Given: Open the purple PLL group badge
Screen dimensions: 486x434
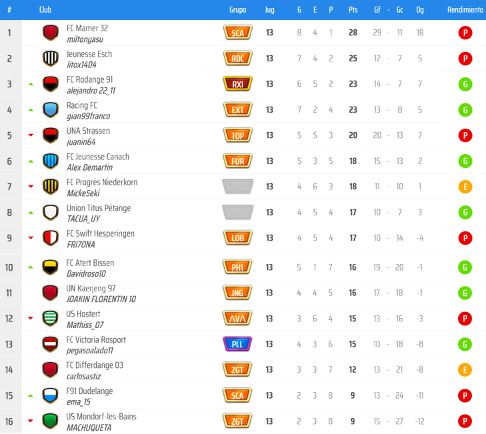Looking at the screenshot, I should click(237, 344).
